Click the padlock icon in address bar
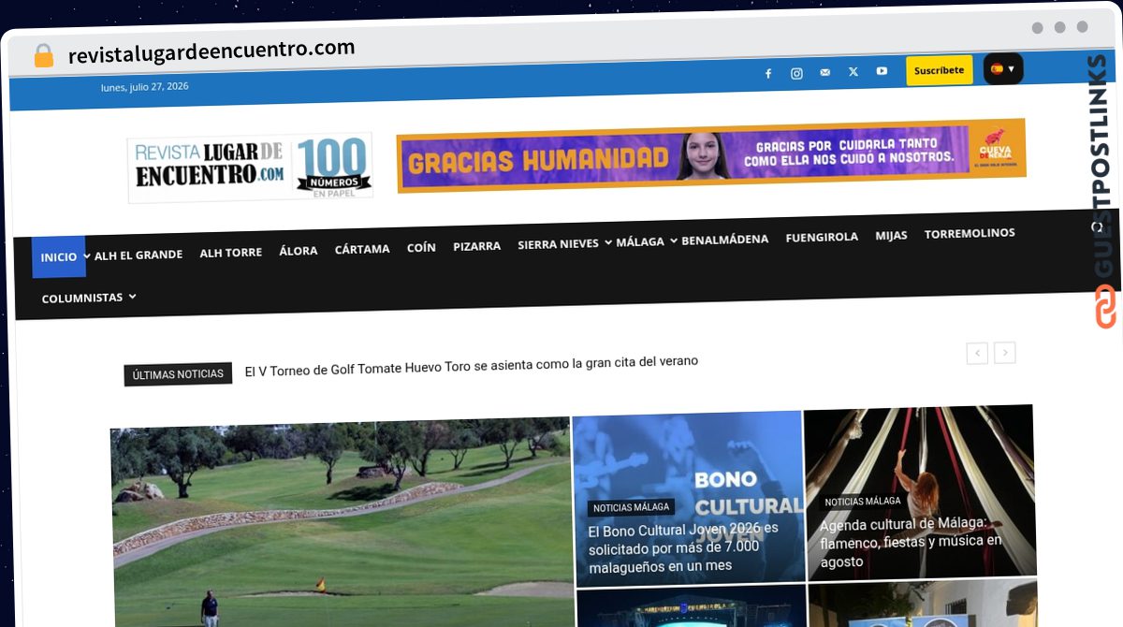Viewport: 1123px width, 627px height. point(44,55)
